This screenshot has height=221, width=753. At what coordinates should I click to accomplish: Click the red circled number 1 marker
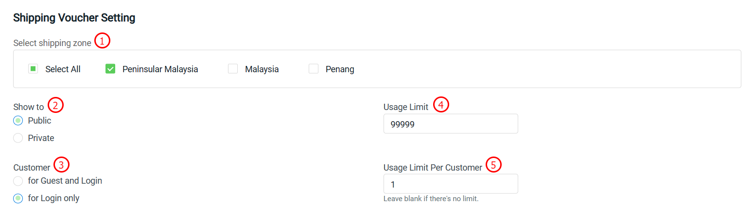coord(102,41)
